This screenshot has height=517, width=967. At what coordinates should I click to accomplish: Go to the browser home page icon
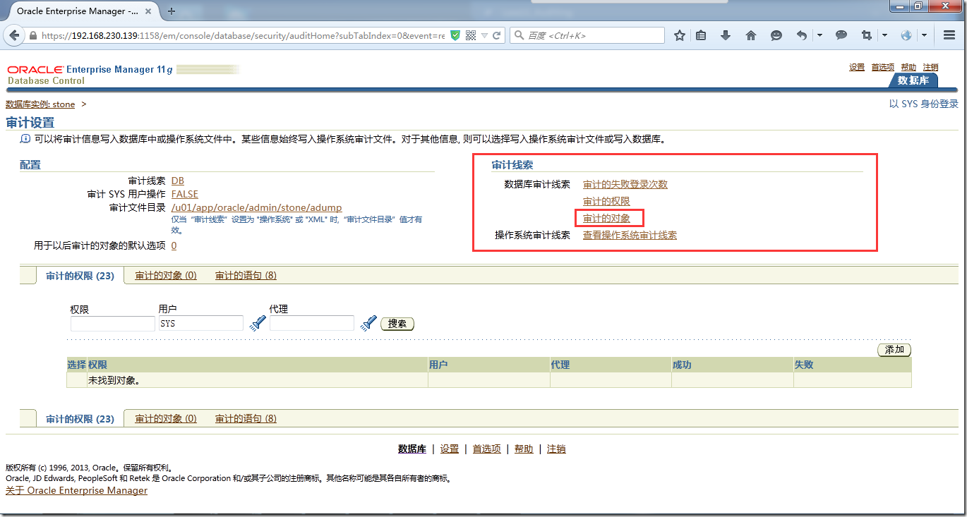(751, 35)
